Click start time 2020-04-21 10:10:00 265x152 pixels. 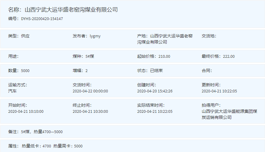point(26,112)
